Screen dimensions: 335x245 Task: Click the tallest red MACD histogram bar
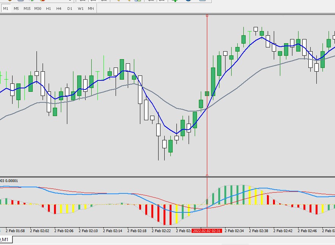[x=164, y=215]
